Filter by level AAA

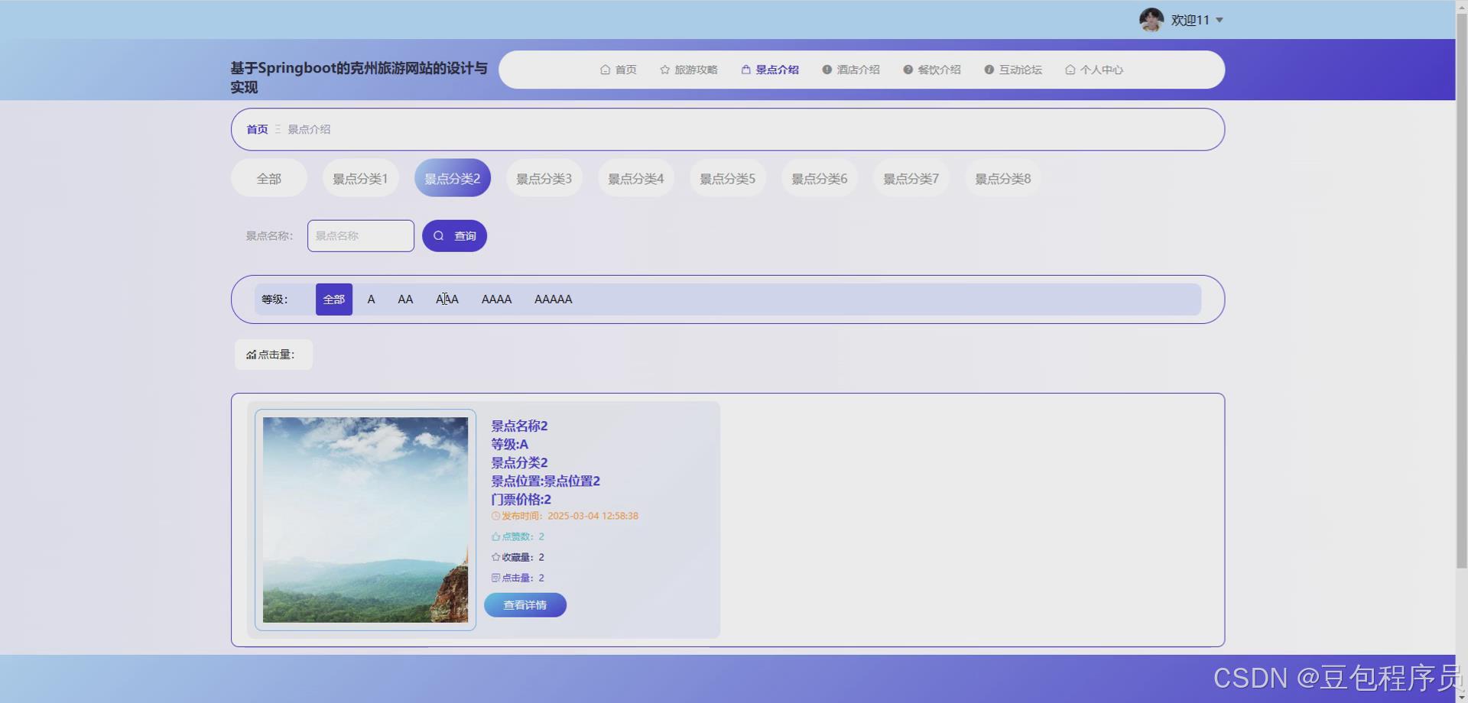(447, 300)
